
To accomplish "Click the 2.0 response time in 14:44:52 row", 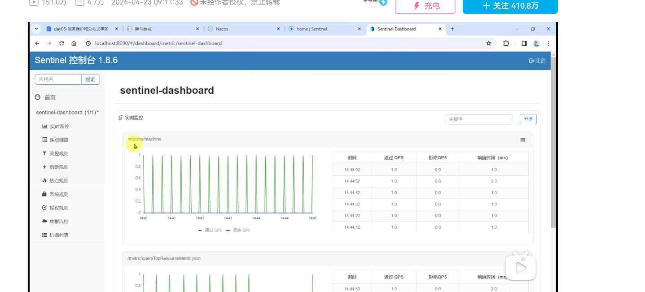I will [494, 181].
